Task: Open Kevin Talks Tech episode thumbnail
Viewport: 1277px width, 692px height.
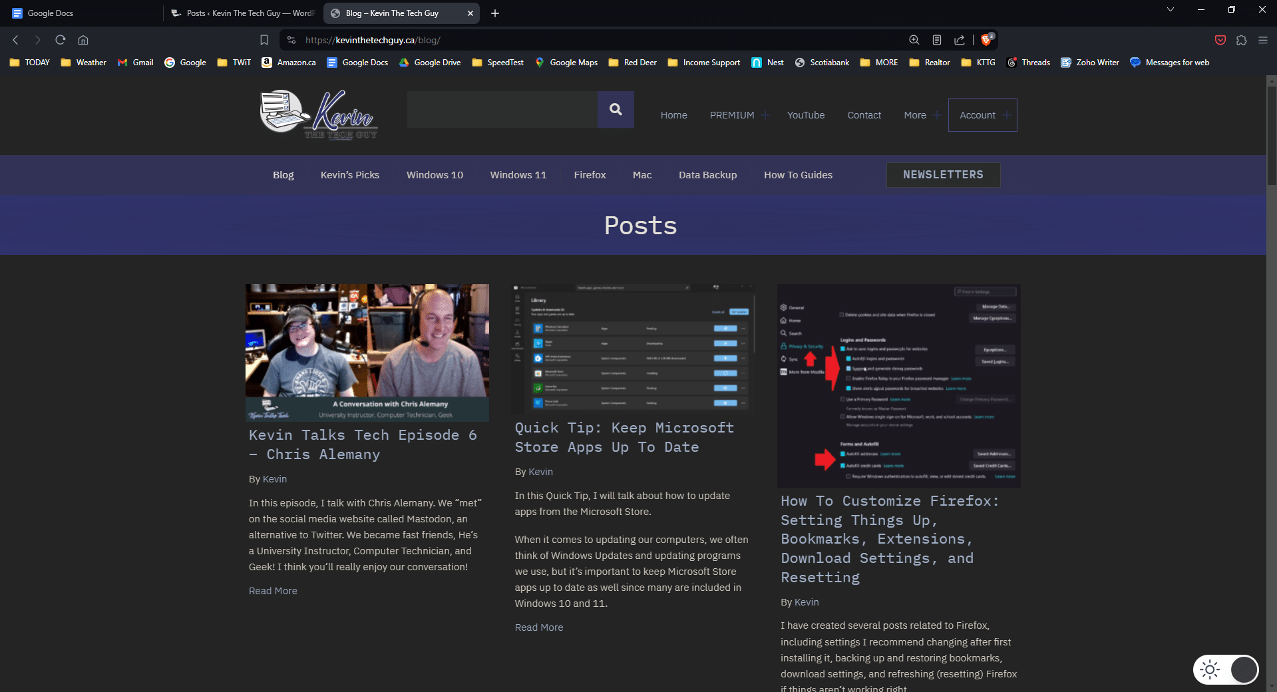Action: [367, 353]
